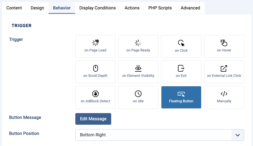Select the Floating Button trigger option

coord(181,97)
